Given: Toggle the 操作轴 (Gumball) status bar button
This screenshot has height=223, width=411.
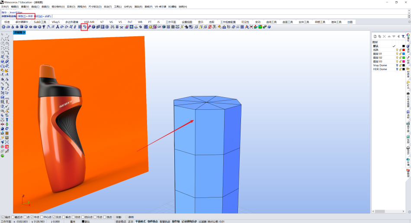Looking at the screenshot, I should pyautogui.click(x=176, y=221).
